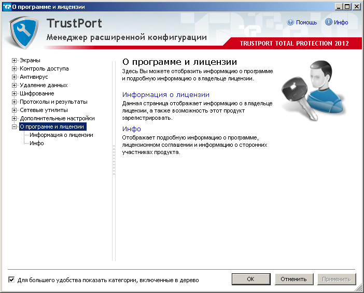Select Сетевые утилиты in the tree
Screen dimensions: 364x293
point(44,110)
